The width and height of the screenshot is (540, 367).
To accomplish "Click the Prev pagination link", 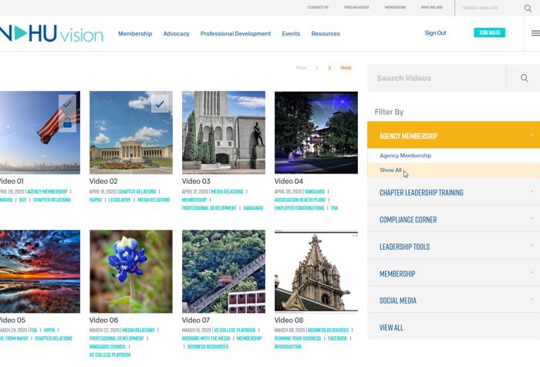I will tap(301, 68).
